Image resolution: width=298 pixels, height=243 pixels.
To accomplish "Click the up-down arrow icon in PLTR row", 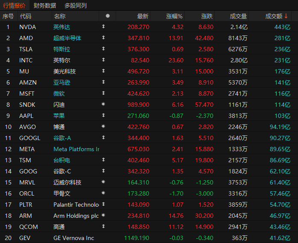I will pos(103,204).
